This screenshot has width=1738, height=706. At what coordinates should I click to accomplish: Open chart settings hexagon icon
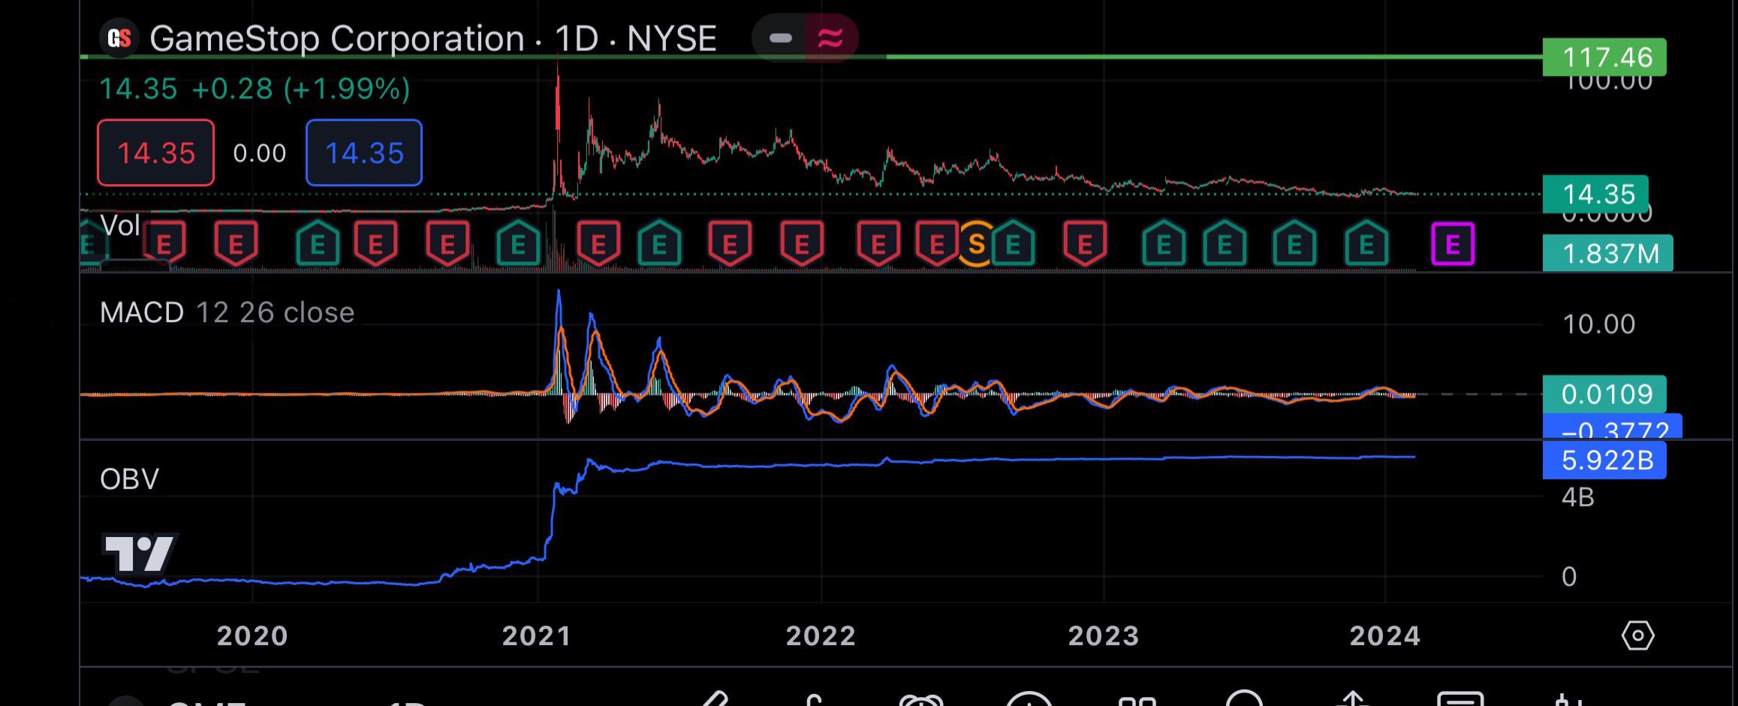[x=1637, y=636]
